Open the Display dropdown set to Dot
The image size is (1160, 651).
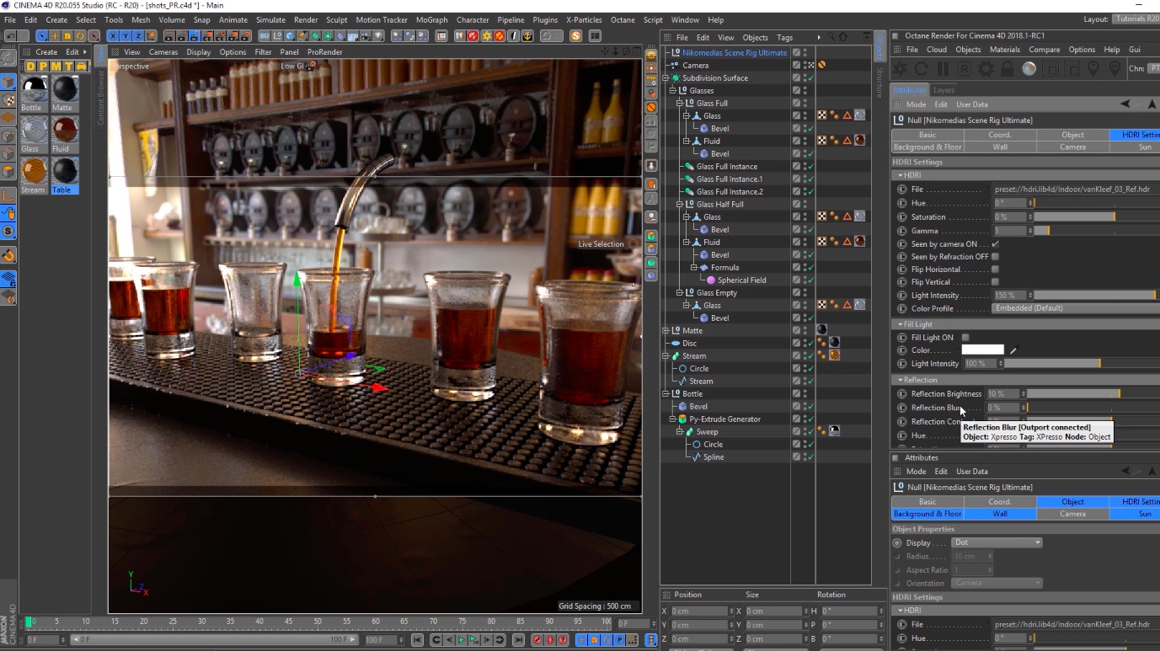(997, 542)
